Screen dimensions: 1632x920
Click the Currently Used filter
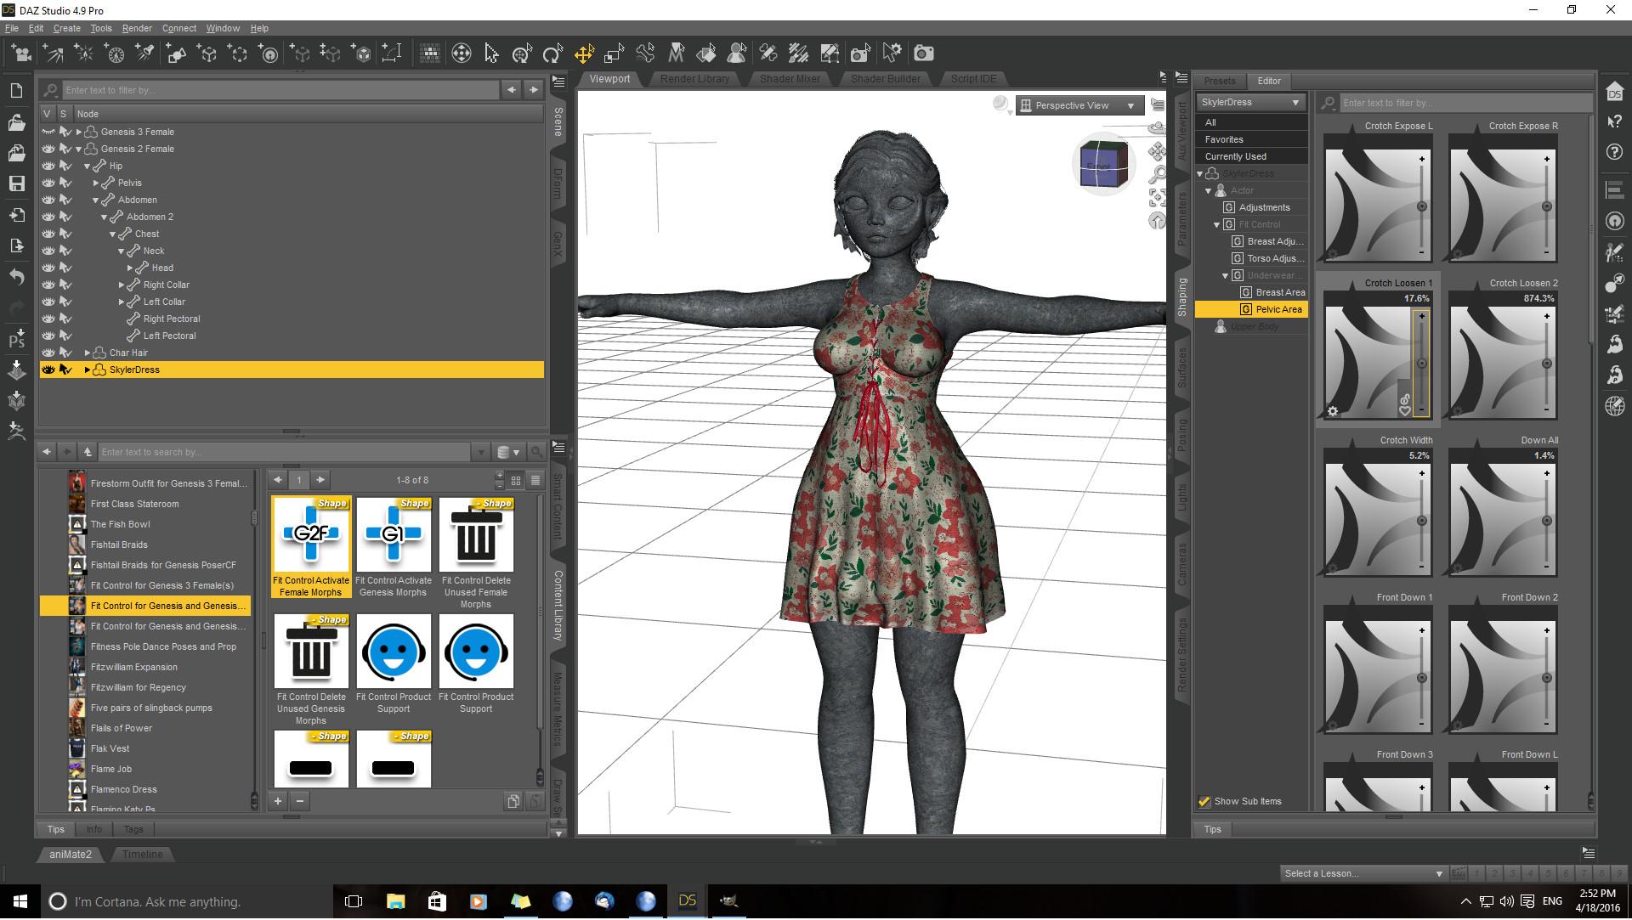[x=1235, y=156]
